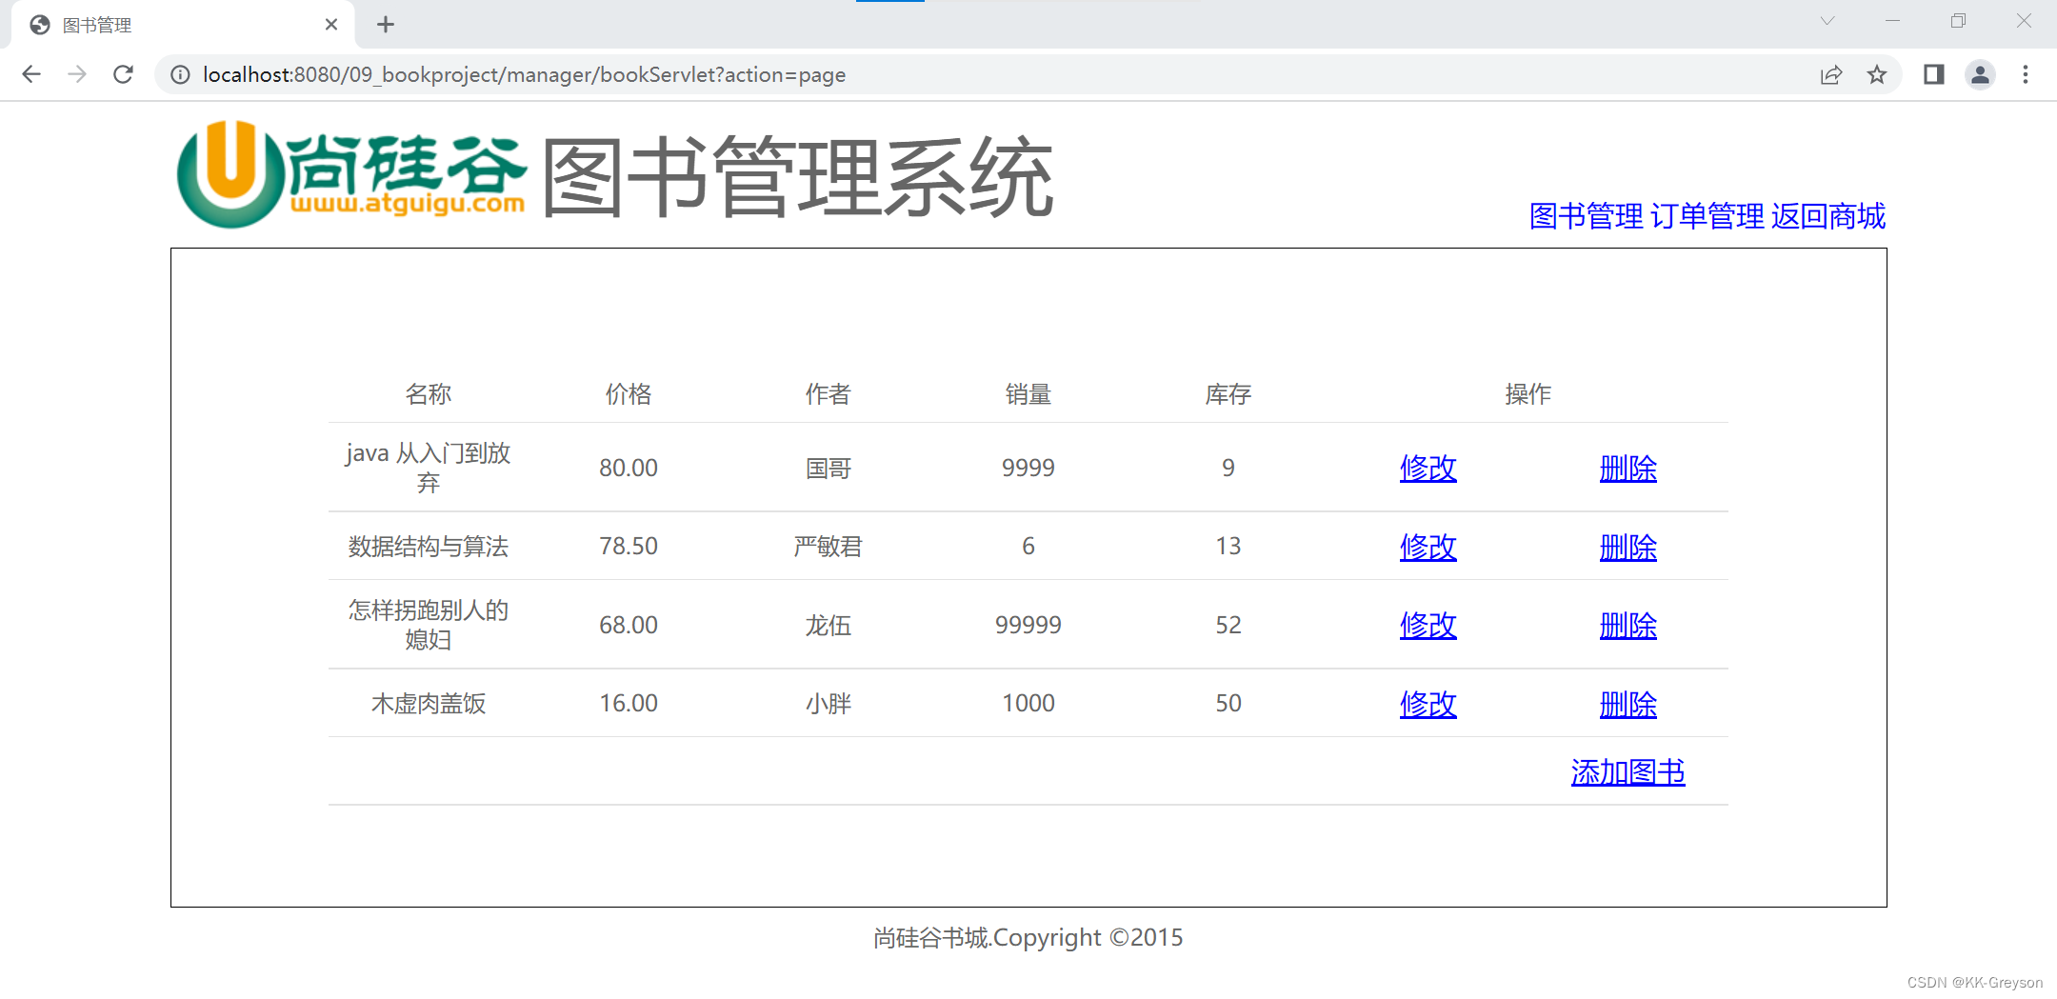This screenshot has height=999, width=2057.
Task: Click 删除 for java 从入门到放弃
Action: tap(1628, 468)
